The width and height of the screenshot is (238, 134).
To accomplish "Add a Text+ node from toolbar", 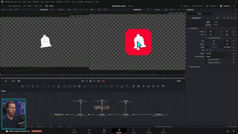I will (32, 86).
